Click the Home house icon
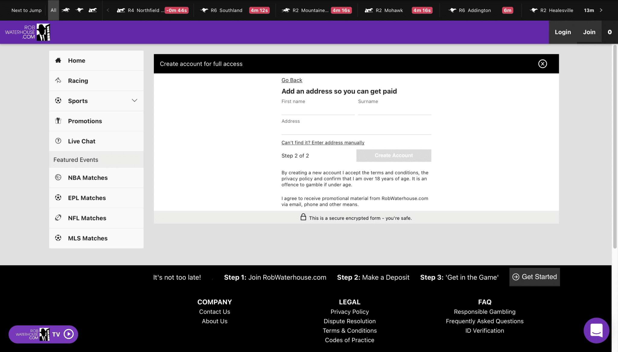This screenshot has width=618, height=352. 58,60
